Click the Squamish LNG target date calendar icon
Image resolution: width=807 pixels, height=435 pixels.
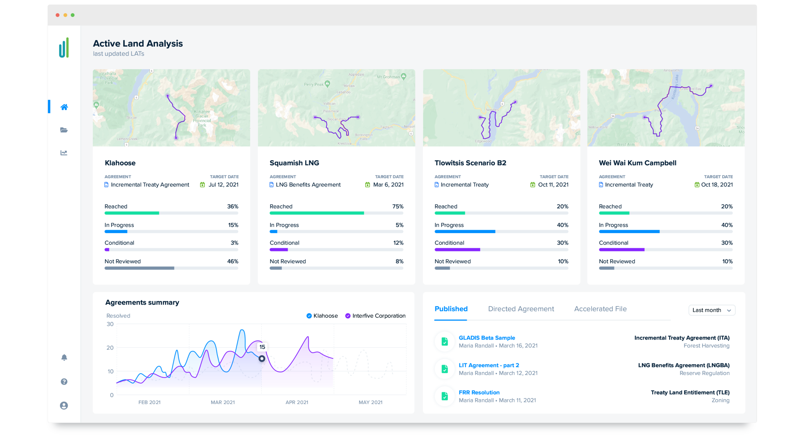pos(367,185)
